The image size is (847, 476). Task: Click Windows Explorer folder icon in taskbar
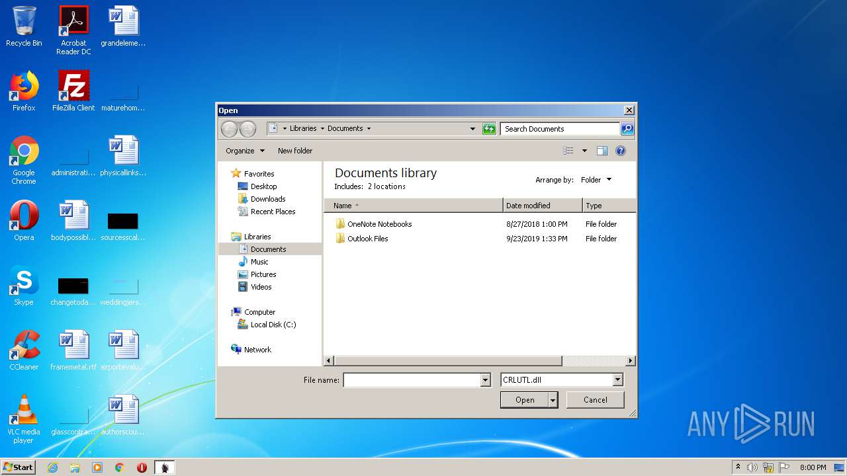pos(75,467)
